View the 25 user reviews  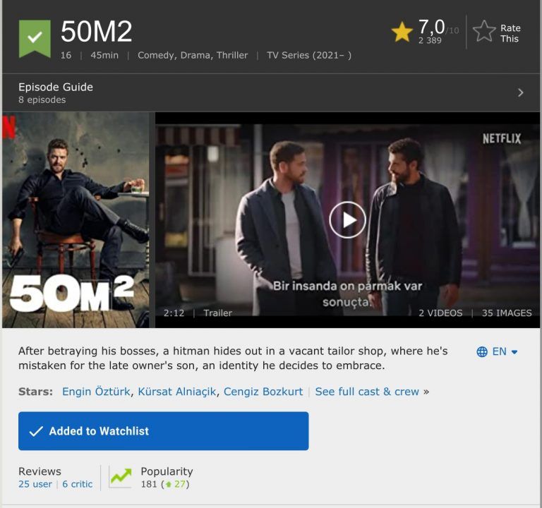[x=35, y=484]
